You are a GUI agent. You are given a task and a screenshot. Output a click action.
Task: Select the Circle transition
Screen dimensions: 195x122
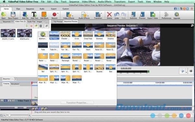tap(77, 35)
